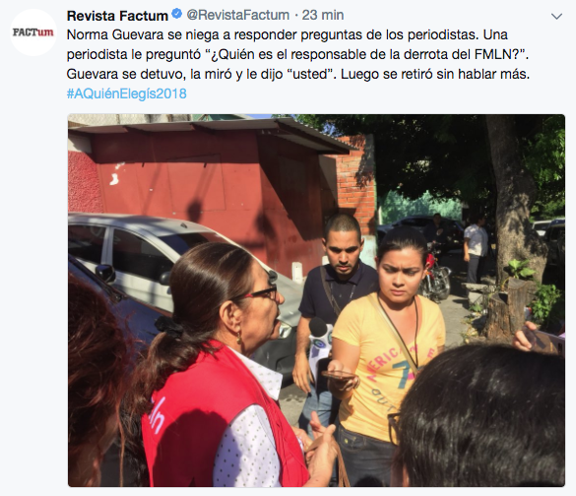576x496 pixels.
Task: Follow the #AQuiénElegís2018 hashtag
Action: 126,93
